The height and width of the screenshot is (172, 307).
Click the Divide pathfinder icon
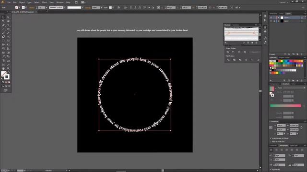[228, 60]
